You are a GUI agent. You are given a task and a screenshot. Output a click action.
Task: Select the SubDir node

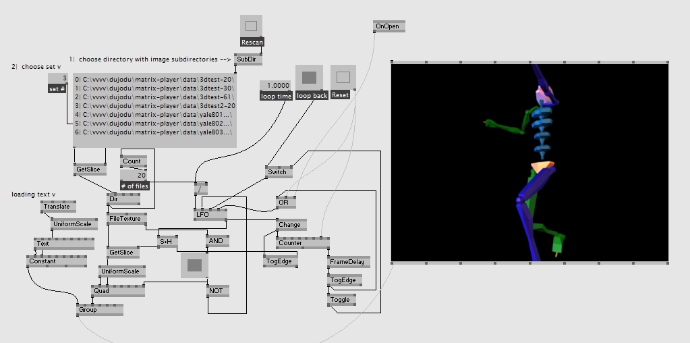point(247,59)
